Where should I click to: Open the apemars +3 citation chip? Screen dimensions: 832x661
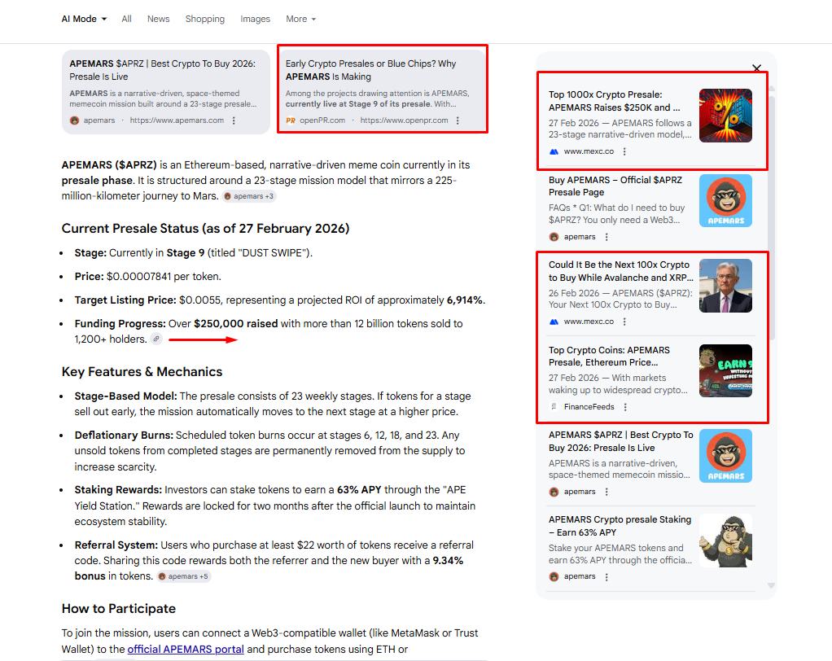(249, 196)
